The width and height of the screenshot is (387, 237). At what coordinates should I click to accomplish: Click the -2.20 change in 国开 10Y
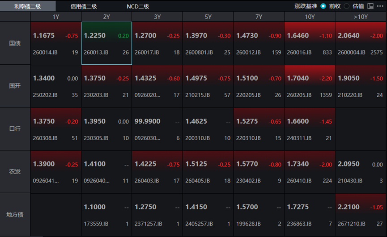[326, 79]
